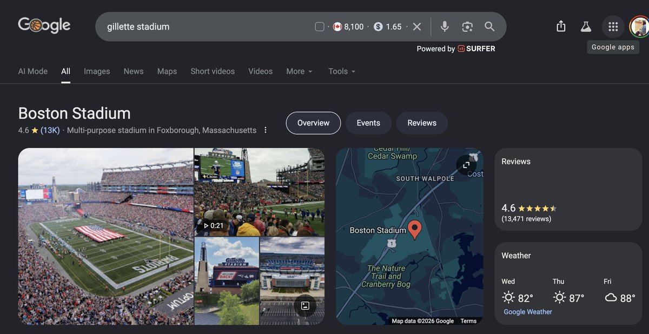The image size is (649, 334).
Task: Play the 0:21 stadium crowd video
Action: click(260, 192)
